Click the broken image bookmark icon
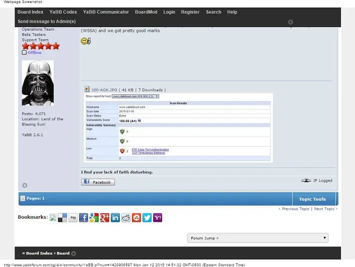Screen dimensions: 355x267 pos(53,218)
